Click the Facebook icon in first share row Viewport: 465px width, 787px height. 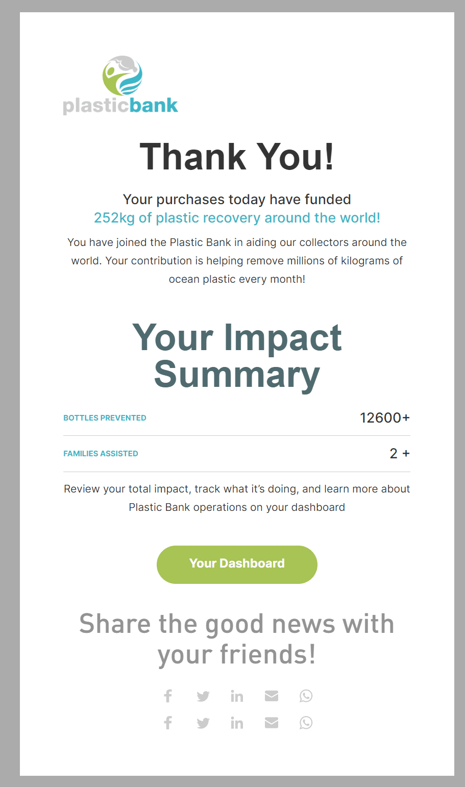(168, 696)
